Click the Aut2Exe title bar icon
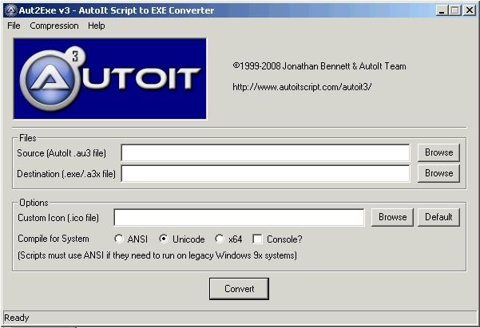 point(10,10)
